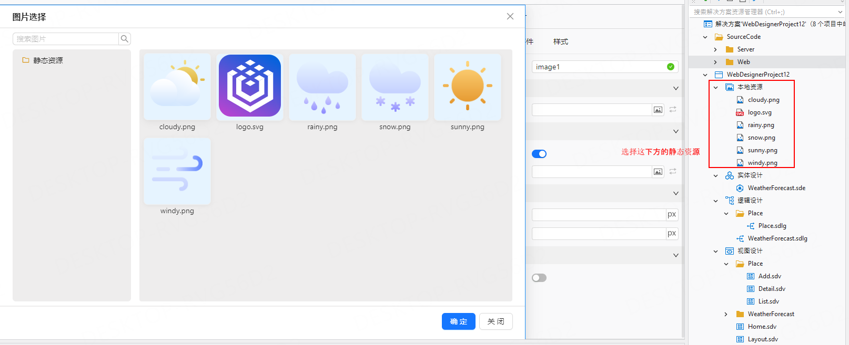Click the solution icon for WebDesignerProject12 solution
849x345 pixels.
(708, 24)
